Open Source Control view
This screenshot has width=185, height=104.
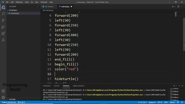[3, 20]
